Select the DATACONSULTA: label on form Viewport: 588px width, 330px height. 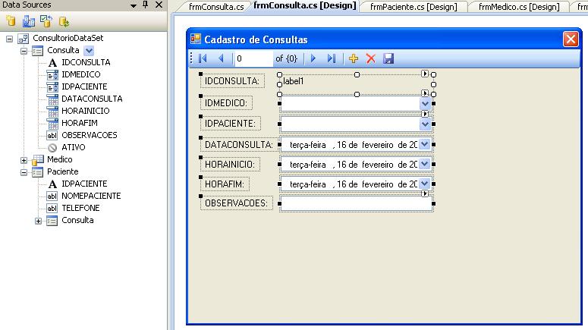pos(238,145)
